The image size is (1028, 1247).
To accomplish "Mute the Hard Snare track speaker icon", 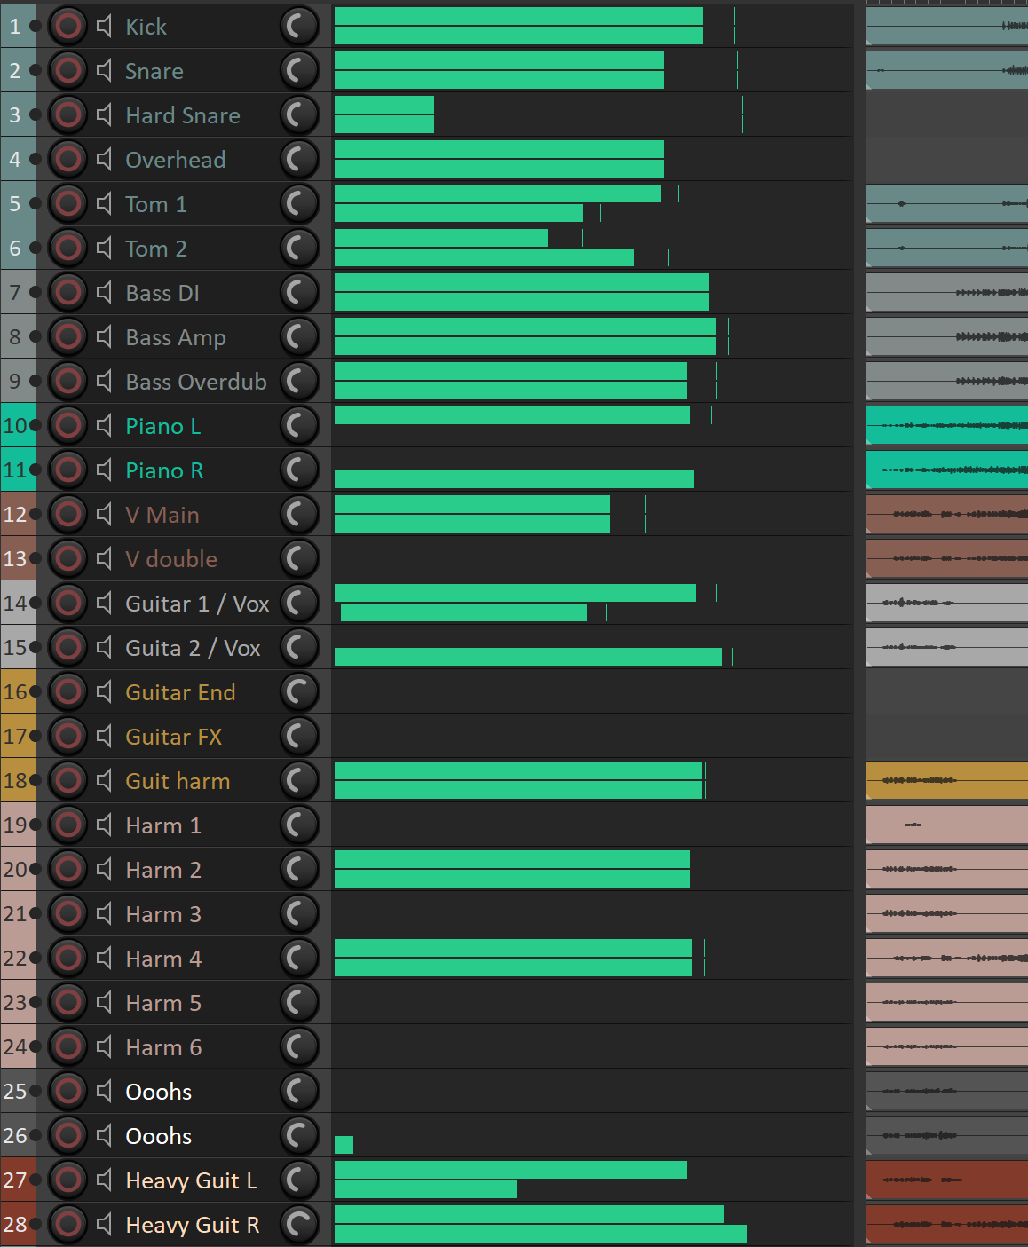I will tap(104, 115).
